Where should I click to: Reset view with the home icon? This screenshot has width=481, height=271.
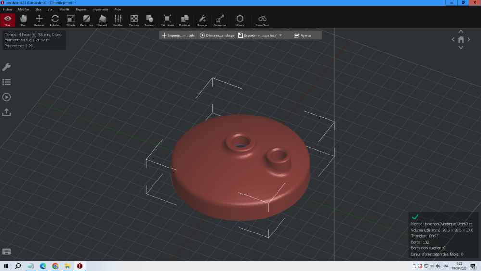coord(461,39)
